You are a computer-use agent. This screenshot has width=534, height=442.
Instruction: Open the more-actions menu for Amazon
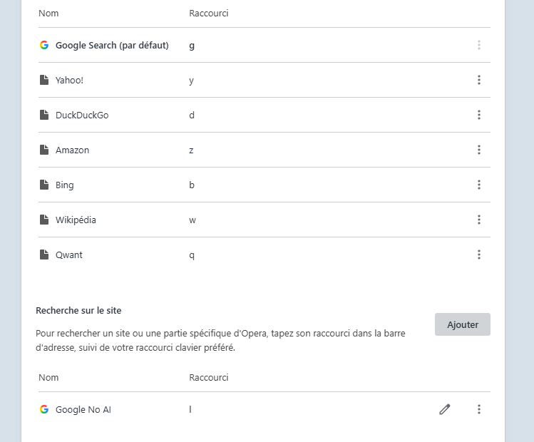click(479, 150)
